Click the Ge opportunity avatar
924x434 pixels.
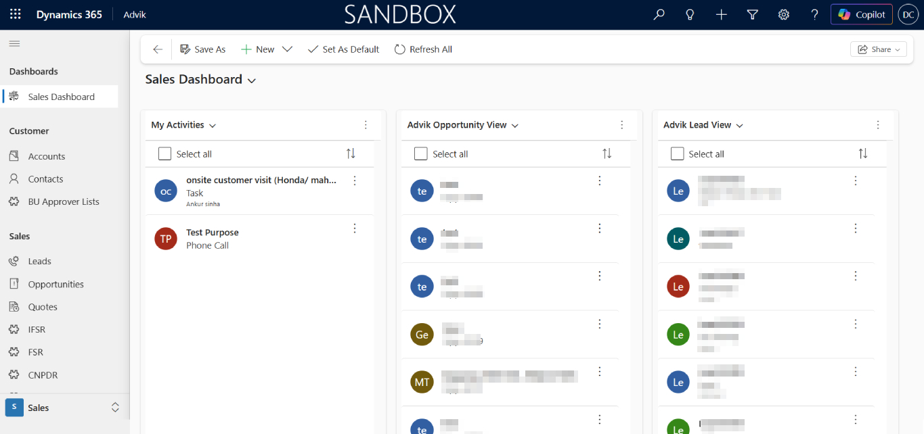point(422,335)
